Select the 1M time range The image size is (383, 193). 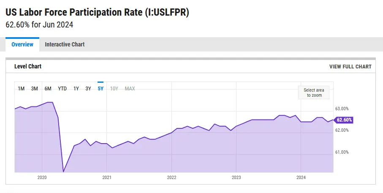click(21, 89)
